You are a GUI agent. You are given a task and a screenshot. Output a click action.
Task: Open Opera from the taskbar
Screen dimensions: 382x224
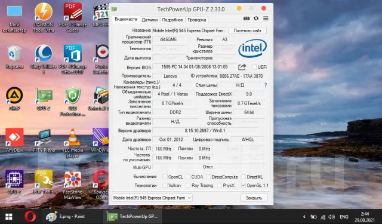pyautogui.click(x=30, y=216)
